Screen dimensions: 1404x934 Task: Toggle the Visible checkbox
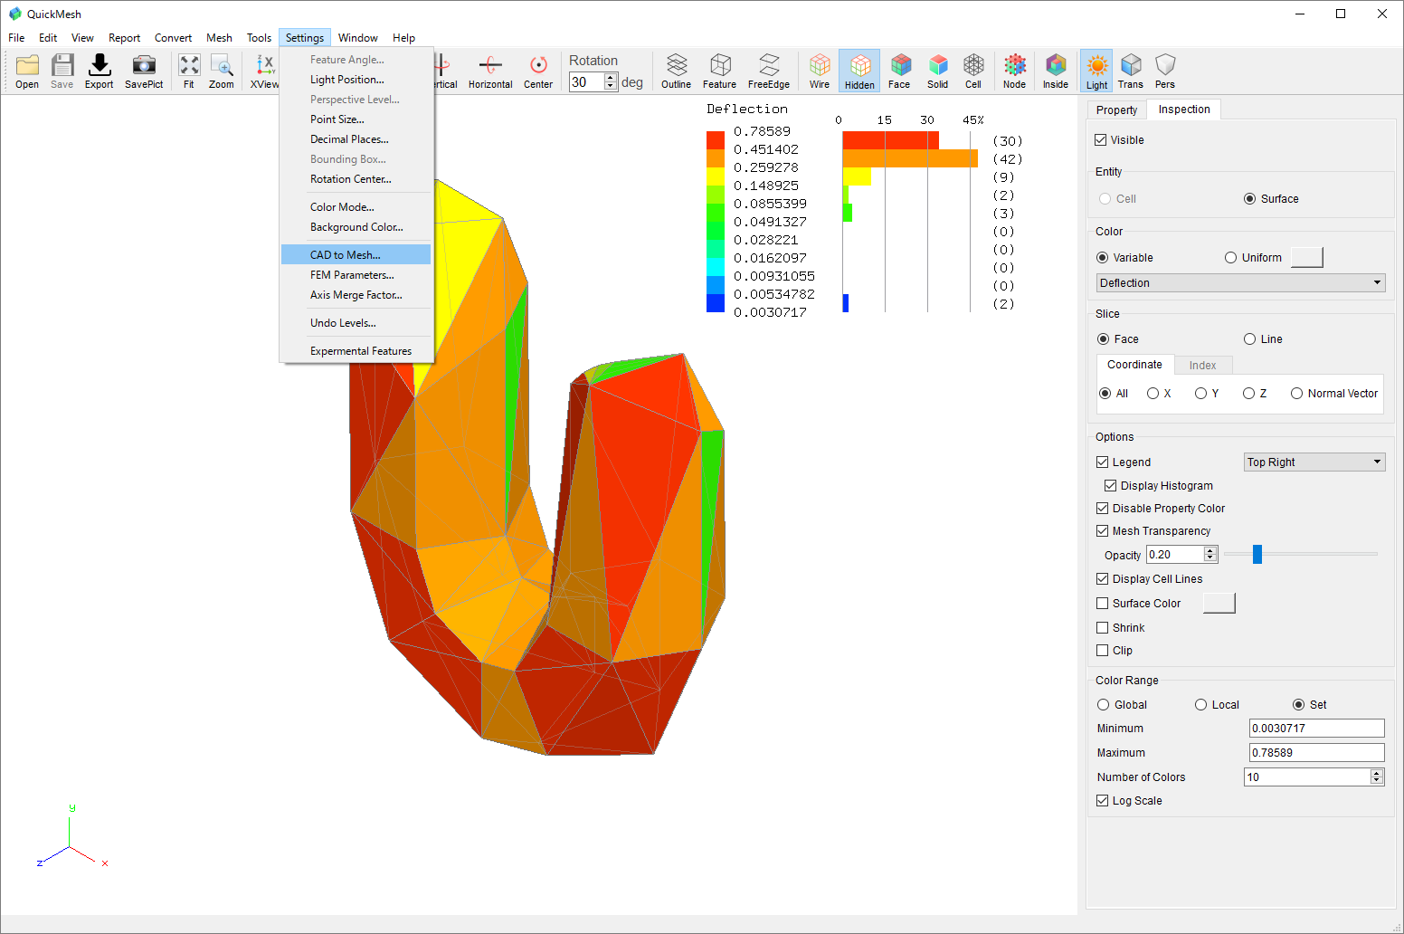click(x=1101, y=139)
